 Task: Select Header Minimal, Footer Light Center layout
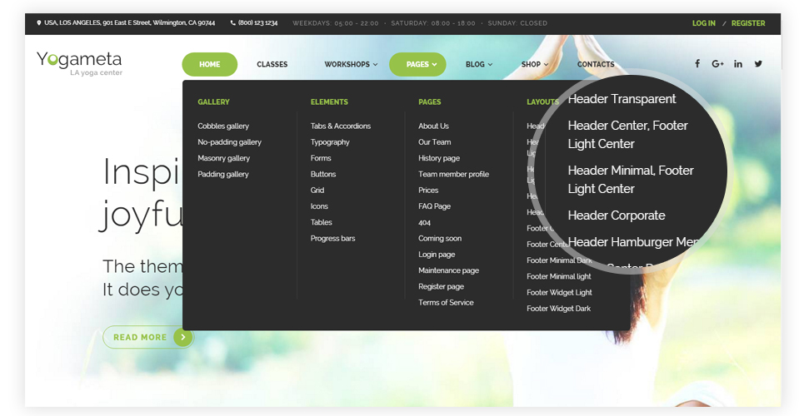click(x=631, y=180)
